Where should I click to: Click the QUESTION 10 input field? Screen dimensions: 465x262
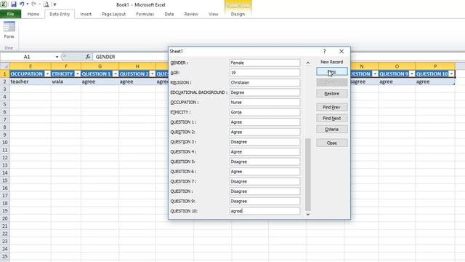(264, 211)
